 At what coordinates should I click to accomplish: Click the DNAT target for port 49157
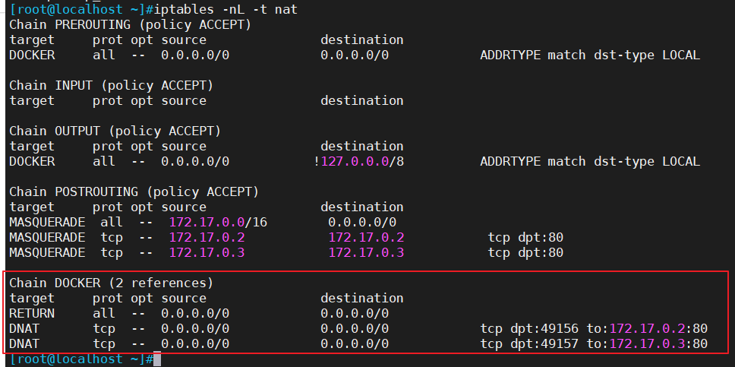[x=24, y=344]
